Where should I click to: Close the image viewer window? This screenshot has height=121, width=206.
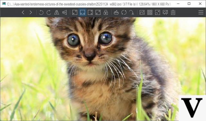[x=200, y=4]
